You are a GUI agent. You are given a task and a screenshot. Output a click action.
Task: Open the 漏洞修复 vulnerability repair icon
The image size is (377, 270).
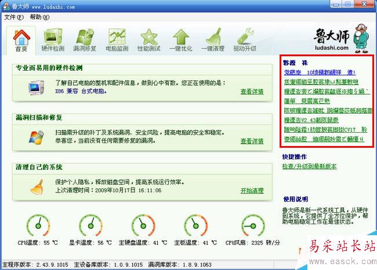point(85,37)
